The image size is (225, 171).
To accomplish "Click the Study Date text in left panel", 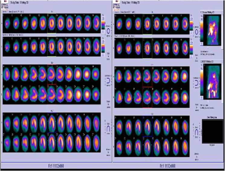I will pyautogui.click(x=19, y=3).
